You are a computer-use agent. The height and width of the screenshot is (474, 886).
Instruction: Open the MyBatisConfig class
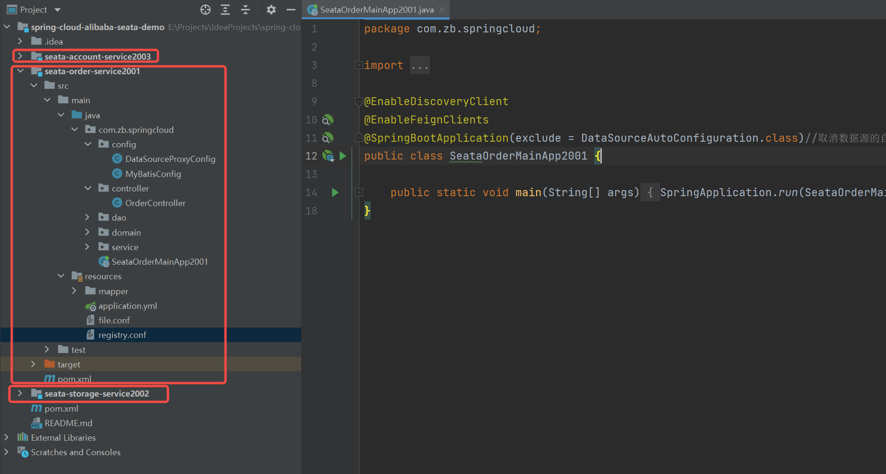[153, 174]
